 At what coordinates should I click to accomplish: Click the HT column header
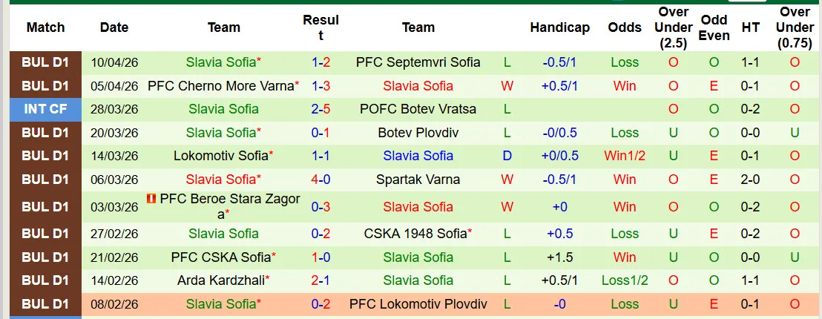tap(751, 27)
